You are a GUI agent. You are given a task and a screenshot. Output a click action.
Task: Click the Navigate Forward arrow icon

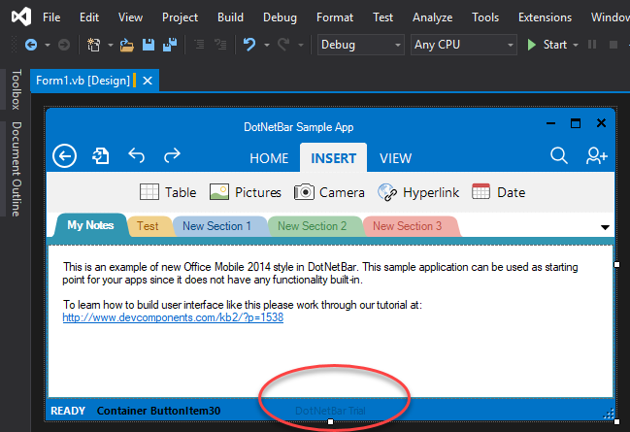[64, 45]
